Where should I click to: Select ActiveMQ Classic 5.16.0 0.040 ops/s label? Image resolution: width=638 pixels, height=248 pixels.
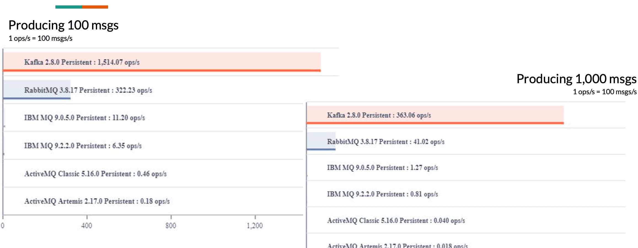(396, 220)
